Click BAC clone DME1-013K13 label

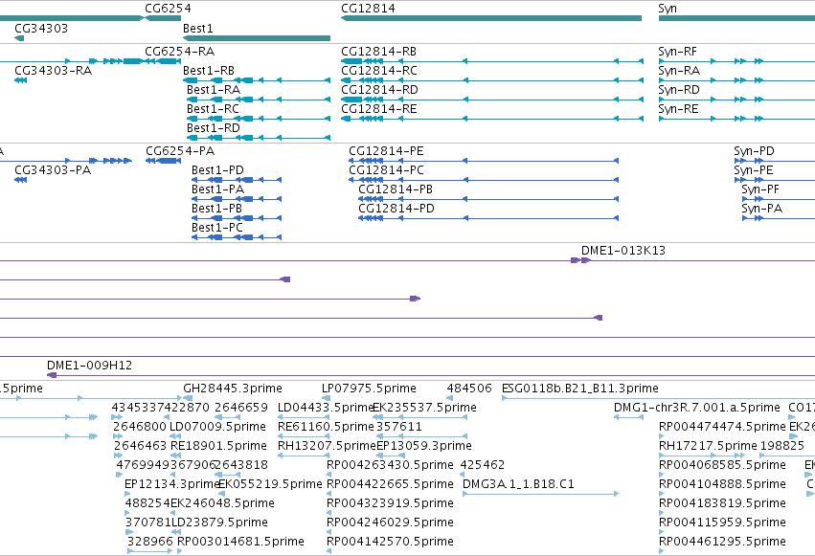(x=623, y=250)
